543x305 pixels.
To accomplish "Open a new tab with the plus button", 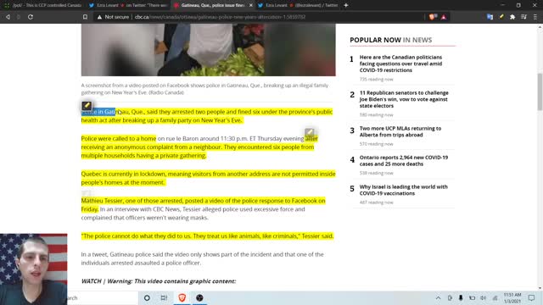I will click(345, 5).
